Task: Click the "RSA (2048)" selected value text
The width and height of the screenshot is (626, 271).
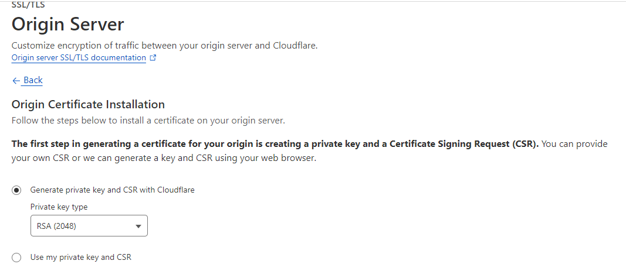Action: tap(56, 226)
